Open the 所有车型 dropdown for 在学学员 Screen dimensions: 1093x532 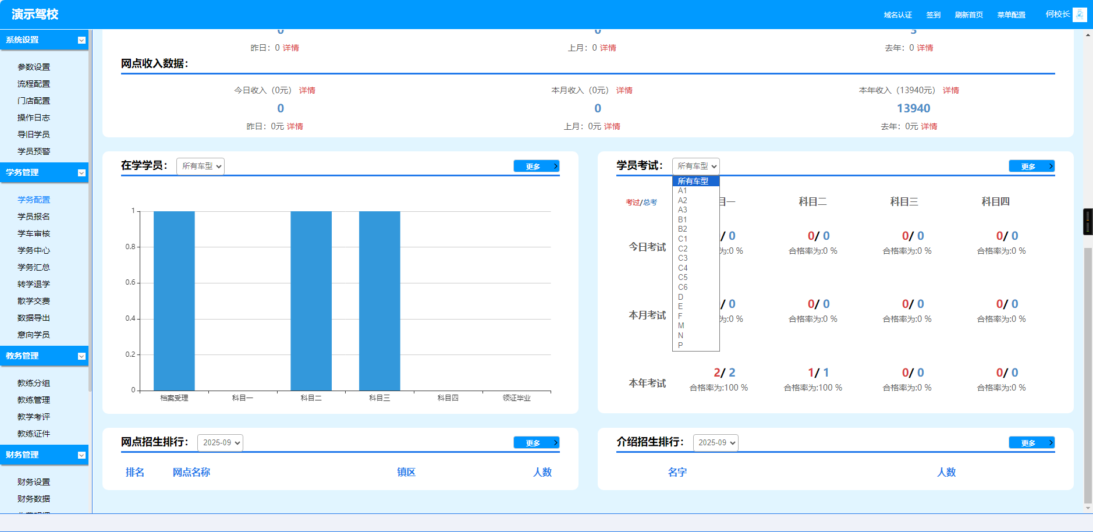200,166
